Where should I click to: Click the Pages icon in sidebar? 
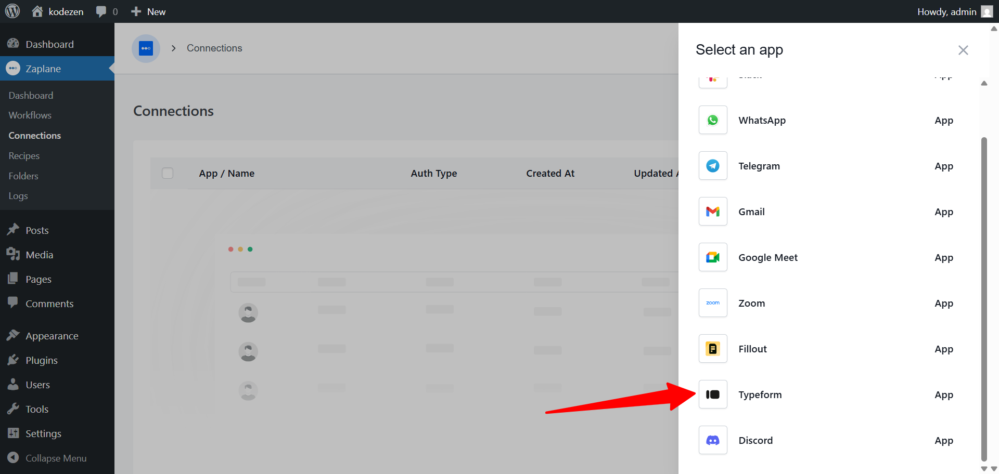pyautogui.click(x=13, y=279)
